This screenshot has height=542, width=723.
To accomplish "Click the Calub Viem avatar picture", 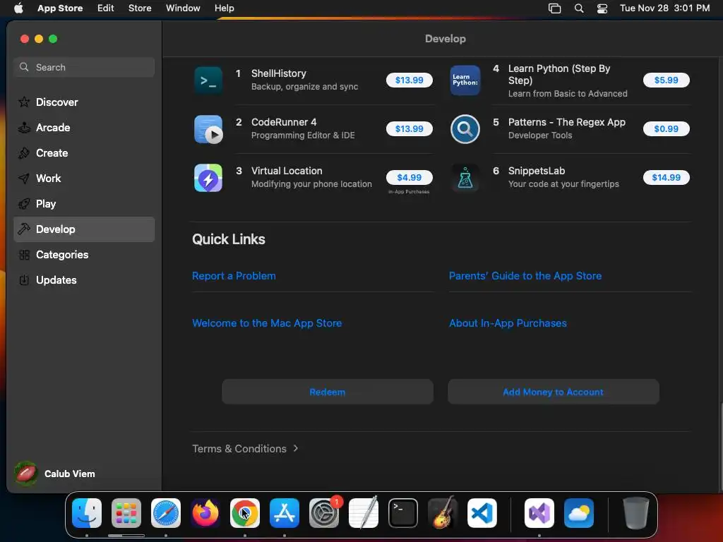I will [26, 474].
